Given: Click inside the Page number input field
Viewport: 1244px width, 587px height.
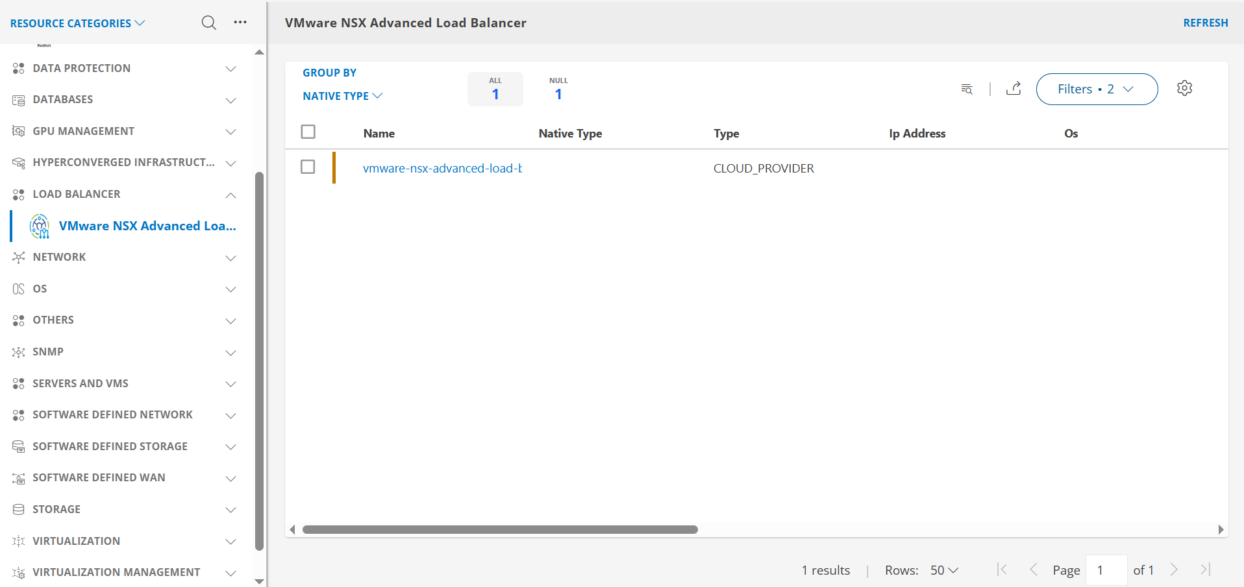Looking at the screenshot, I should (1106, 569).
